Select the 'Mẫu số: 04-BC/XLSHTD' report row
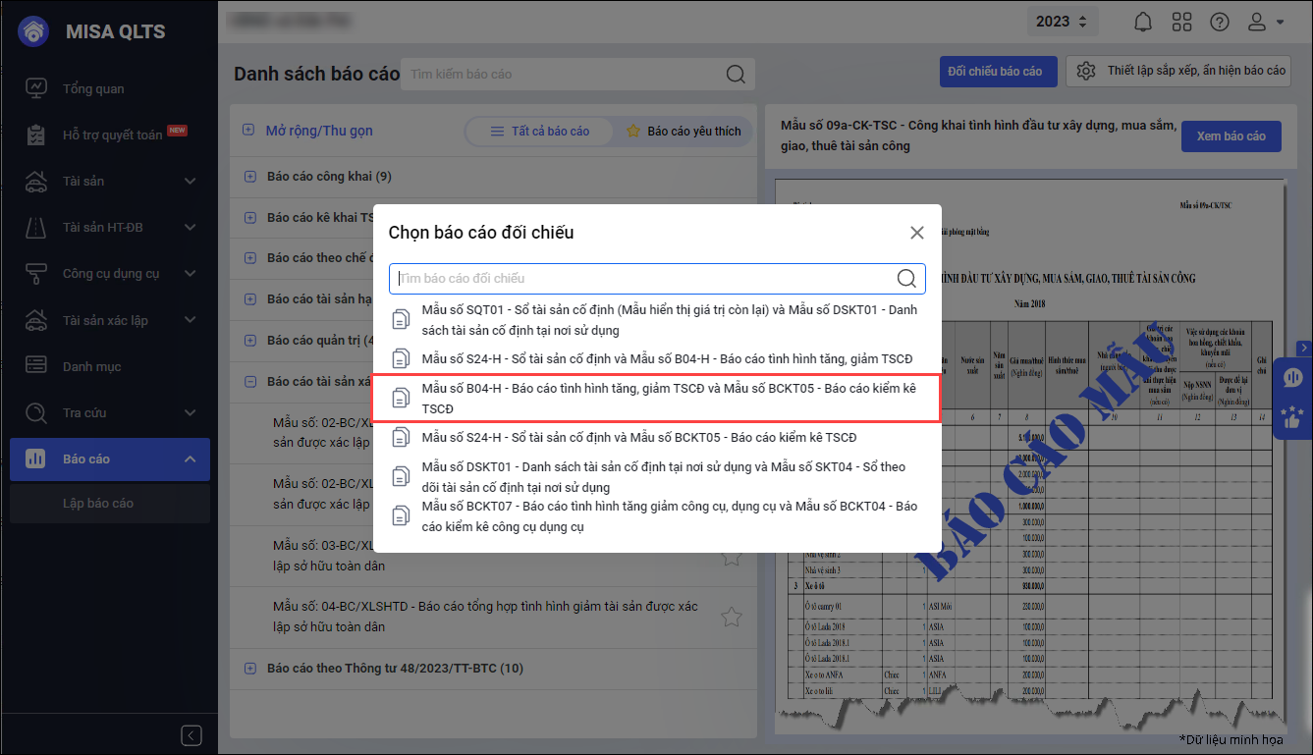 click(494, 617)
